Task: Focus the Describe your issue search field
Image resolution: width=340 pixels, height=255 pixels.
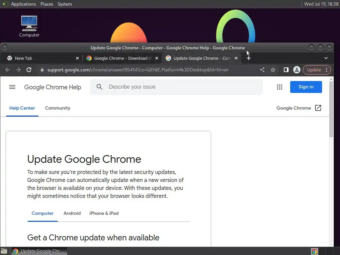Action: tap(176, 87)
